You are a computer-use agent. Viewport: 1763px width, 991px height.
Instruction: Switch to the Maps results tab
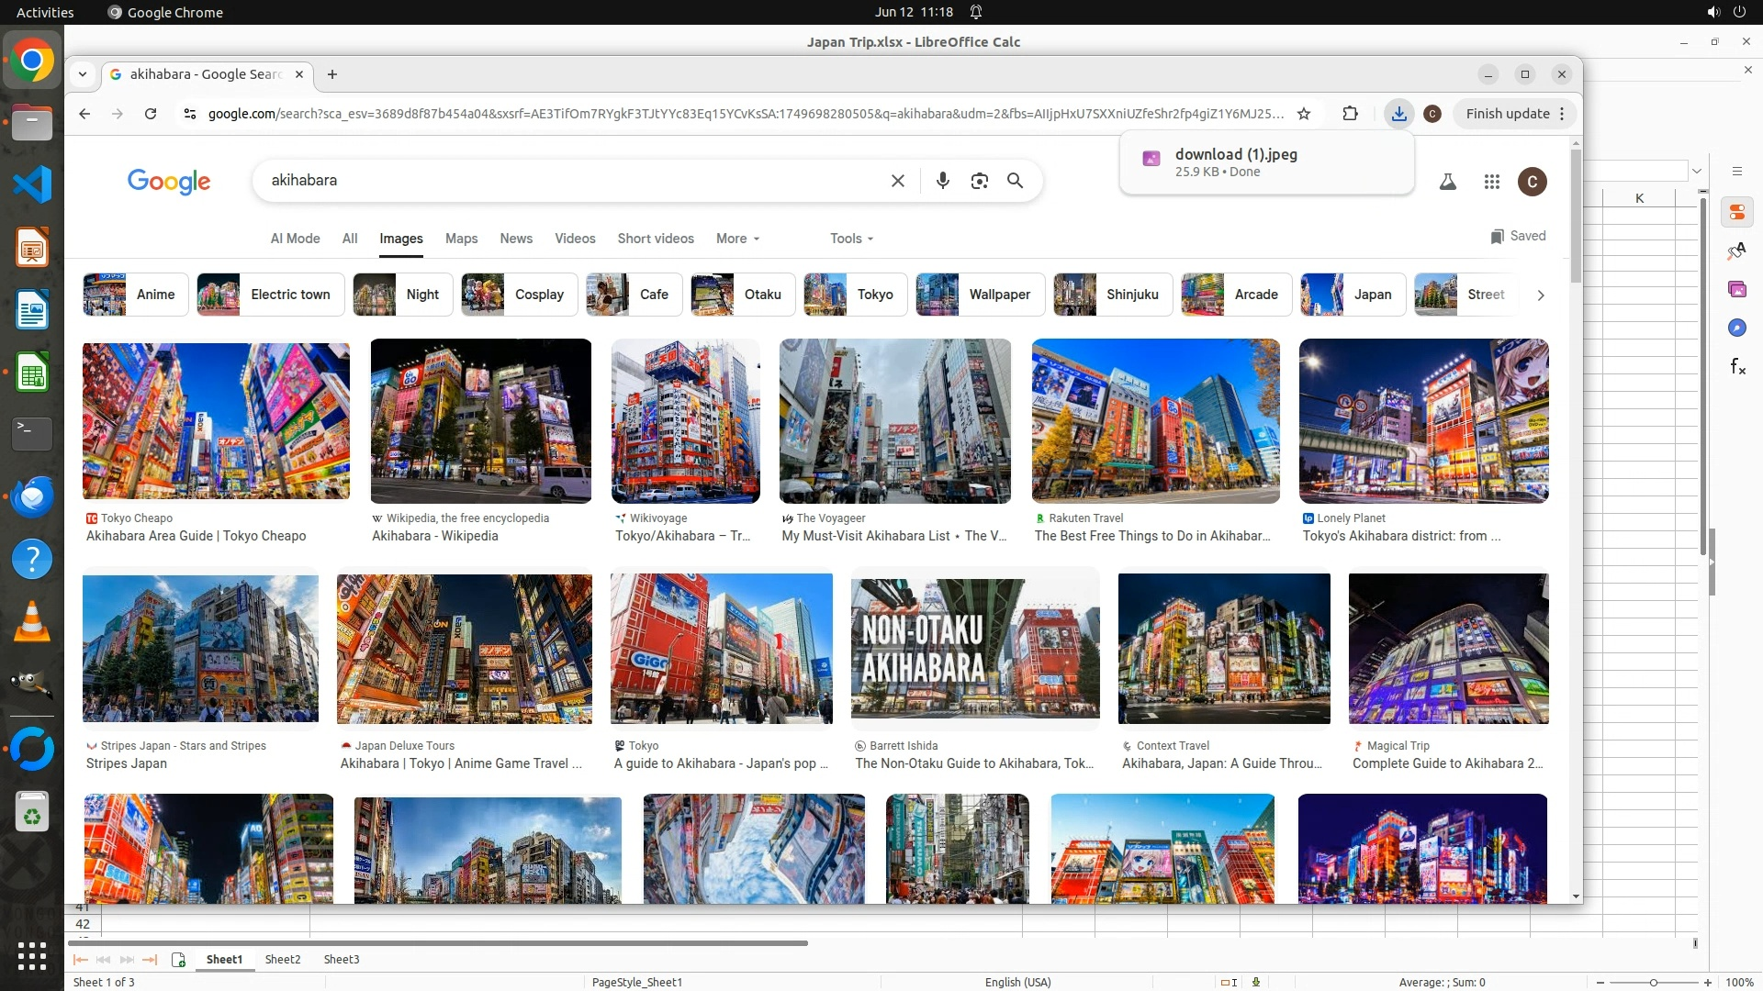pos(461,239)
